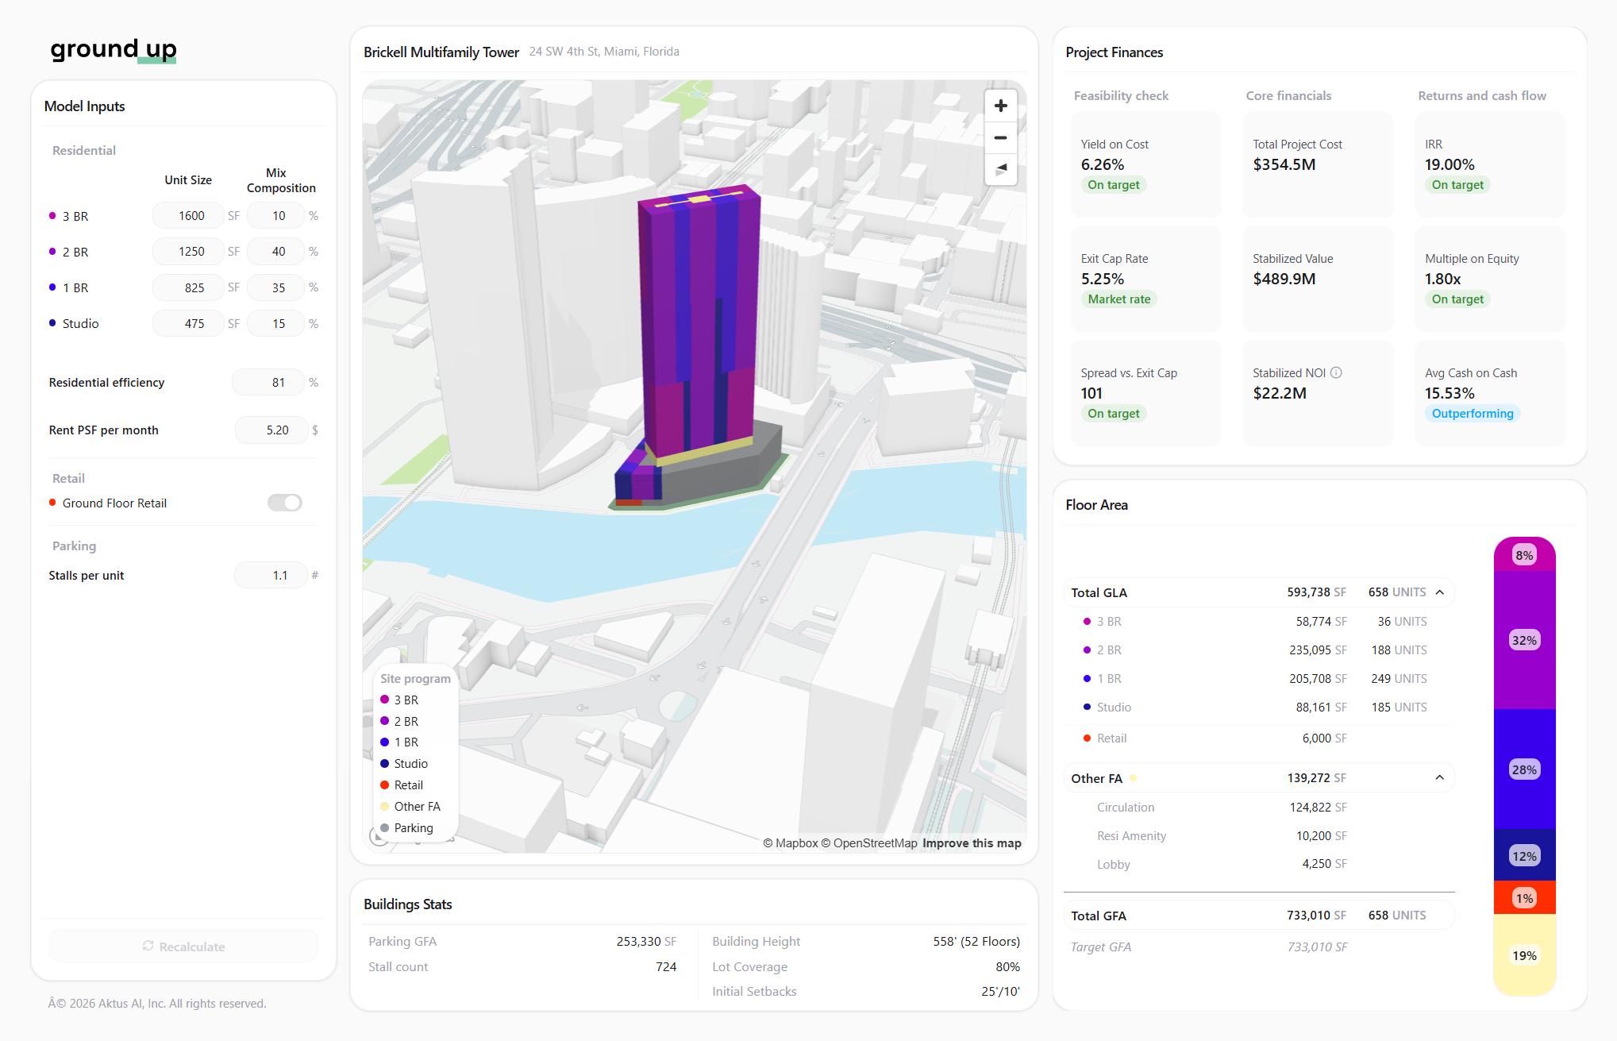Click the Yield on Cost card
This screenshot has height=1041, width=1617.
pos(1145,164)
